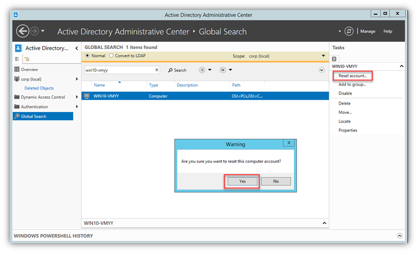
Task: Switch navigation pane to tree view
Action: point(27,59)
